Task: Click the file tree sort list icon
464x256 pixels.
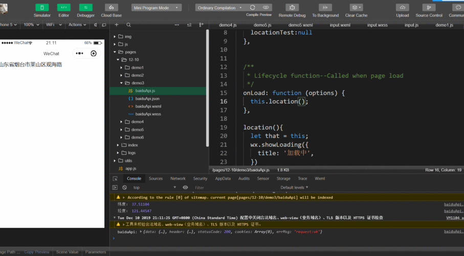Action: tap(189, 25)
